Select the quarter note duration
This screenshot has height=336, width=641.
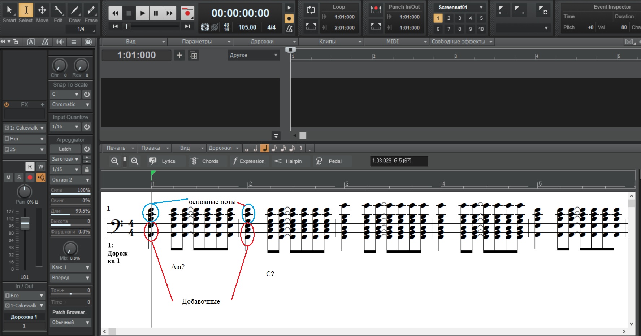[264, 148]
